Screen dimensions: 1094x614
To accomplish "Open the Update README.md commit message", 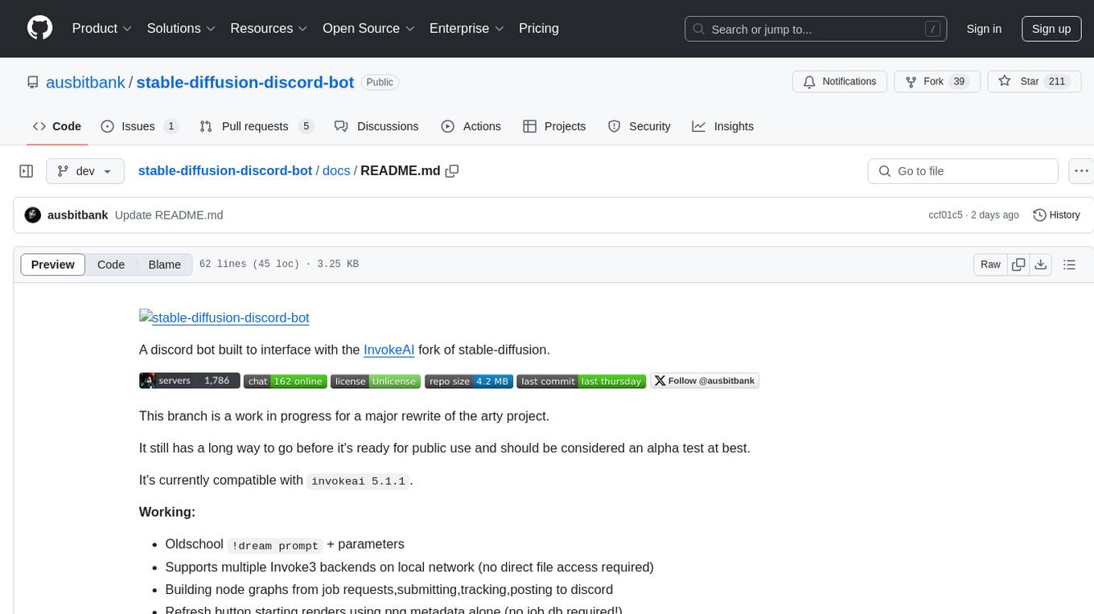I will 169,215.
